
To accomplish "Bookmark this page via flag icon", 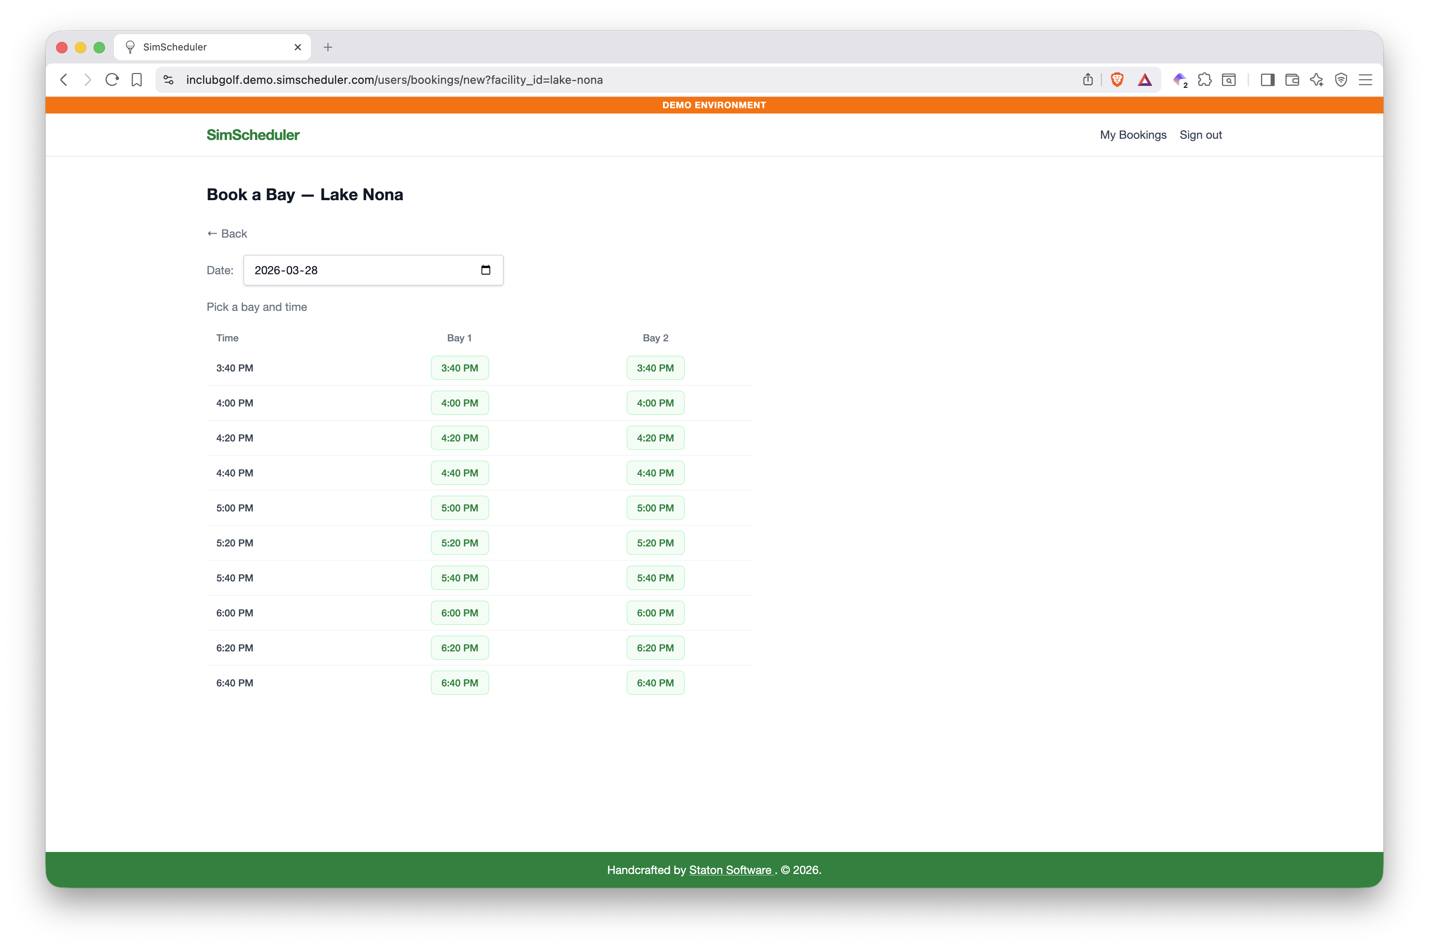I will point(137,79).
